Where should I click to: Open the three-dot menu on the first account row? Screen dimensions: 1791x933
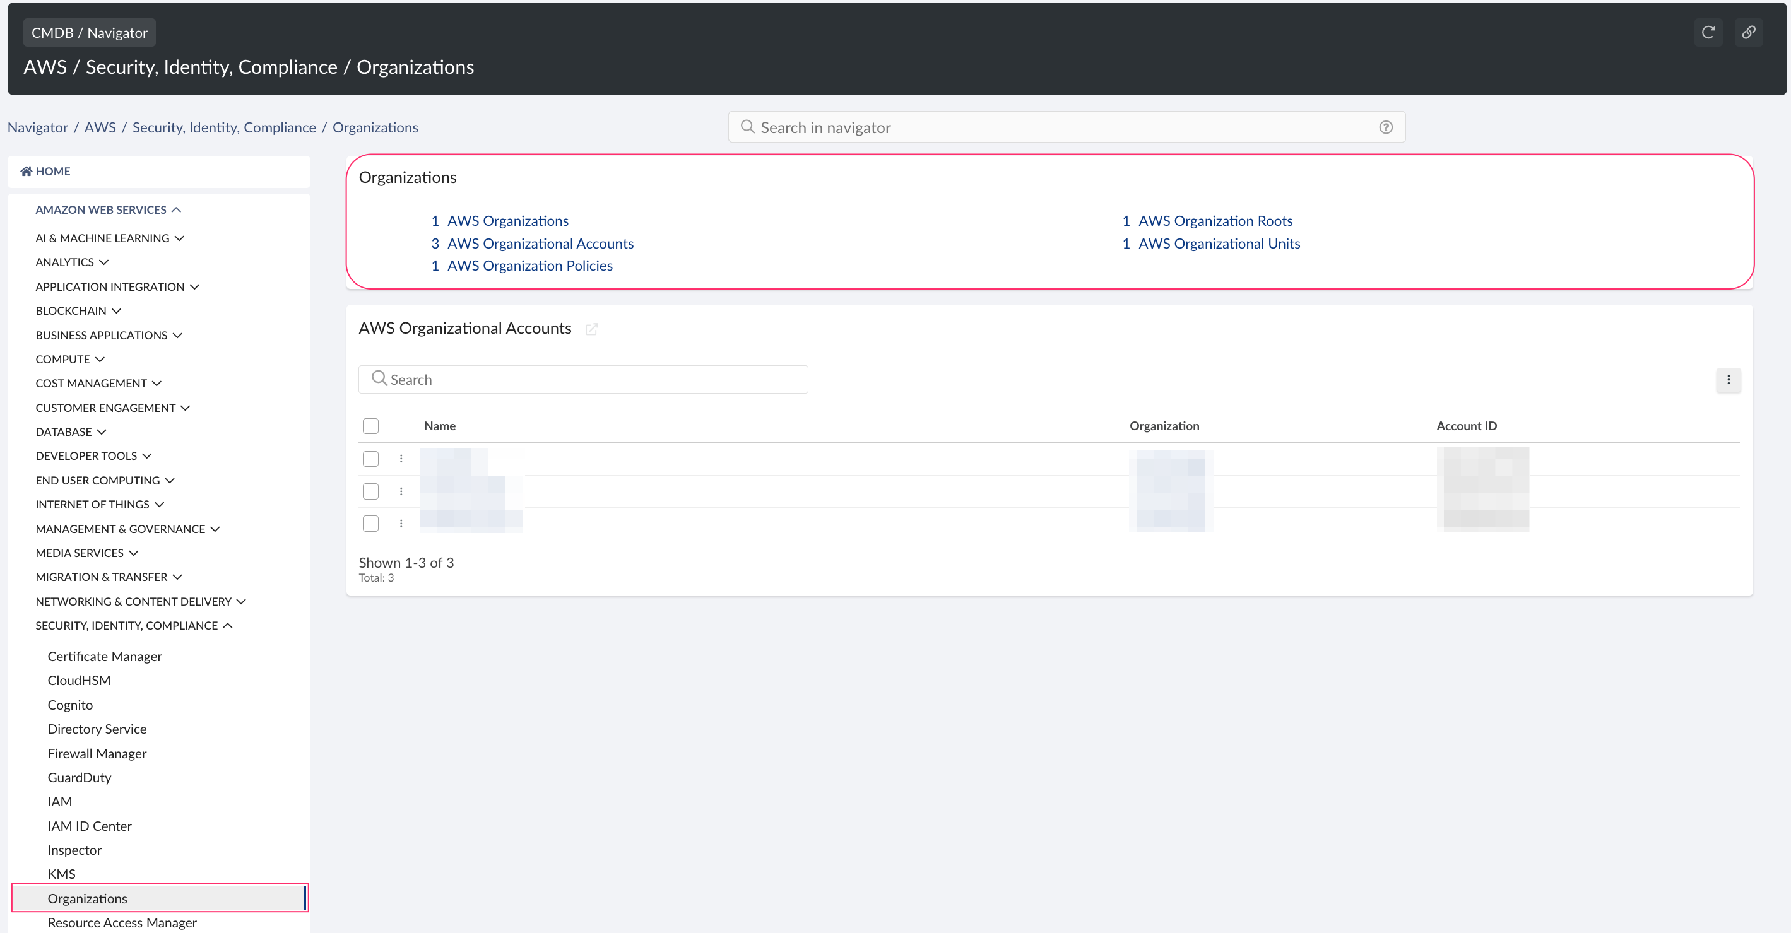[401, 458]
